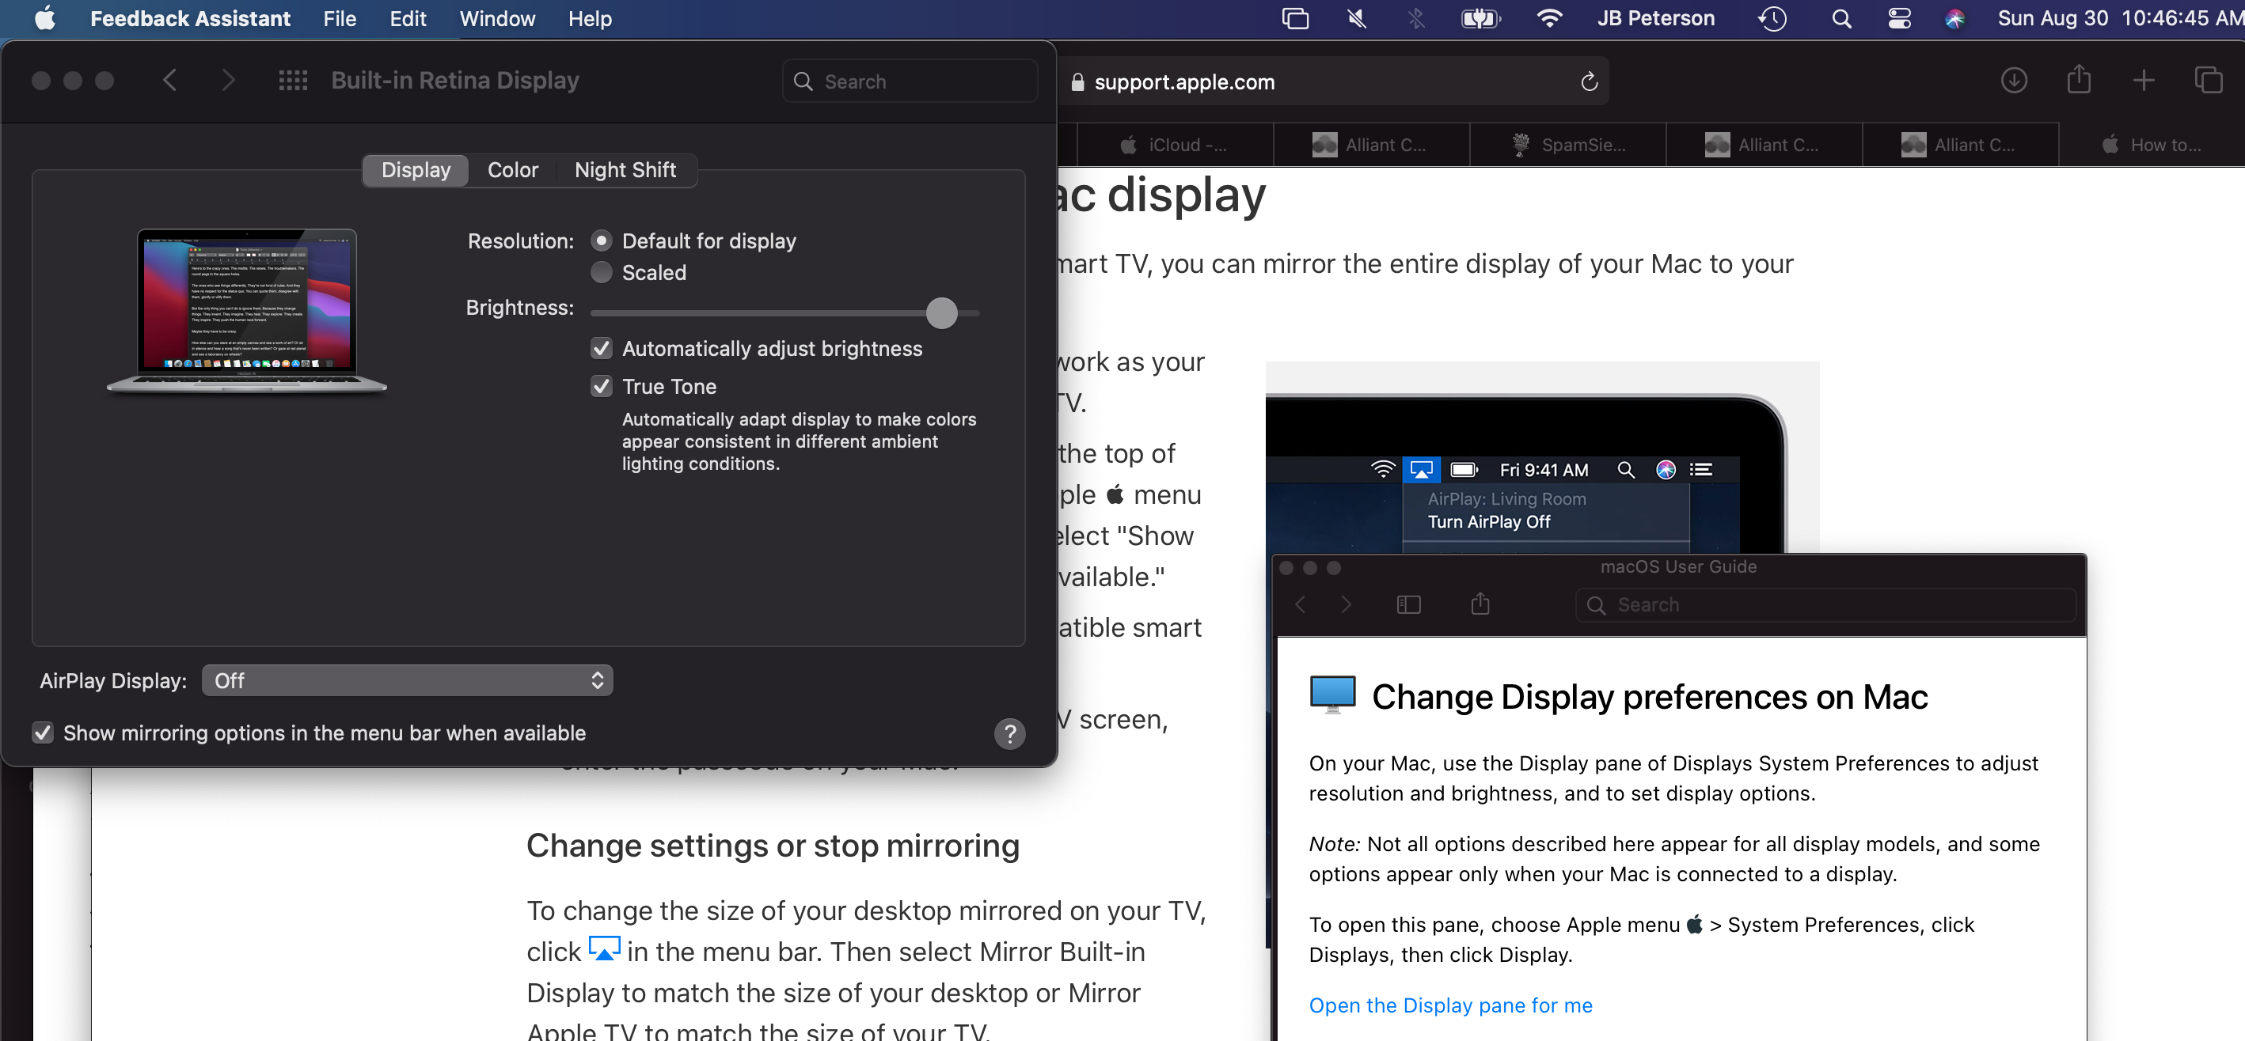Viewport: 2245px width, 1041px height.
Task: Open Control Center in menu bar
Action: (x=1899, y=18)
